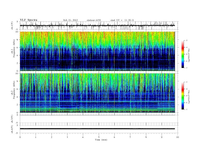Click the ch.1 spectrogram color scale bar
Screen dimensions: 200x154
tap(183, 54)
